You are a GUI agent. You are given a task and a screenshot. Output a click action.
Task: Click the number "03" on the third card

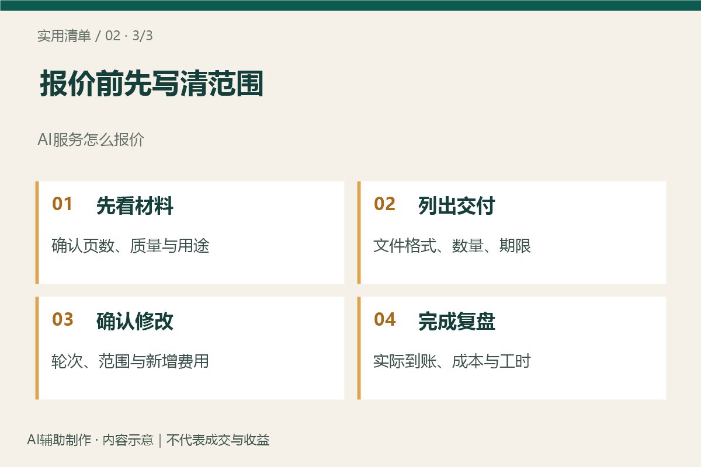(x=63, y=320)
